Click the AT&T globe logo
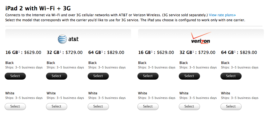 [x=62, y=39]
